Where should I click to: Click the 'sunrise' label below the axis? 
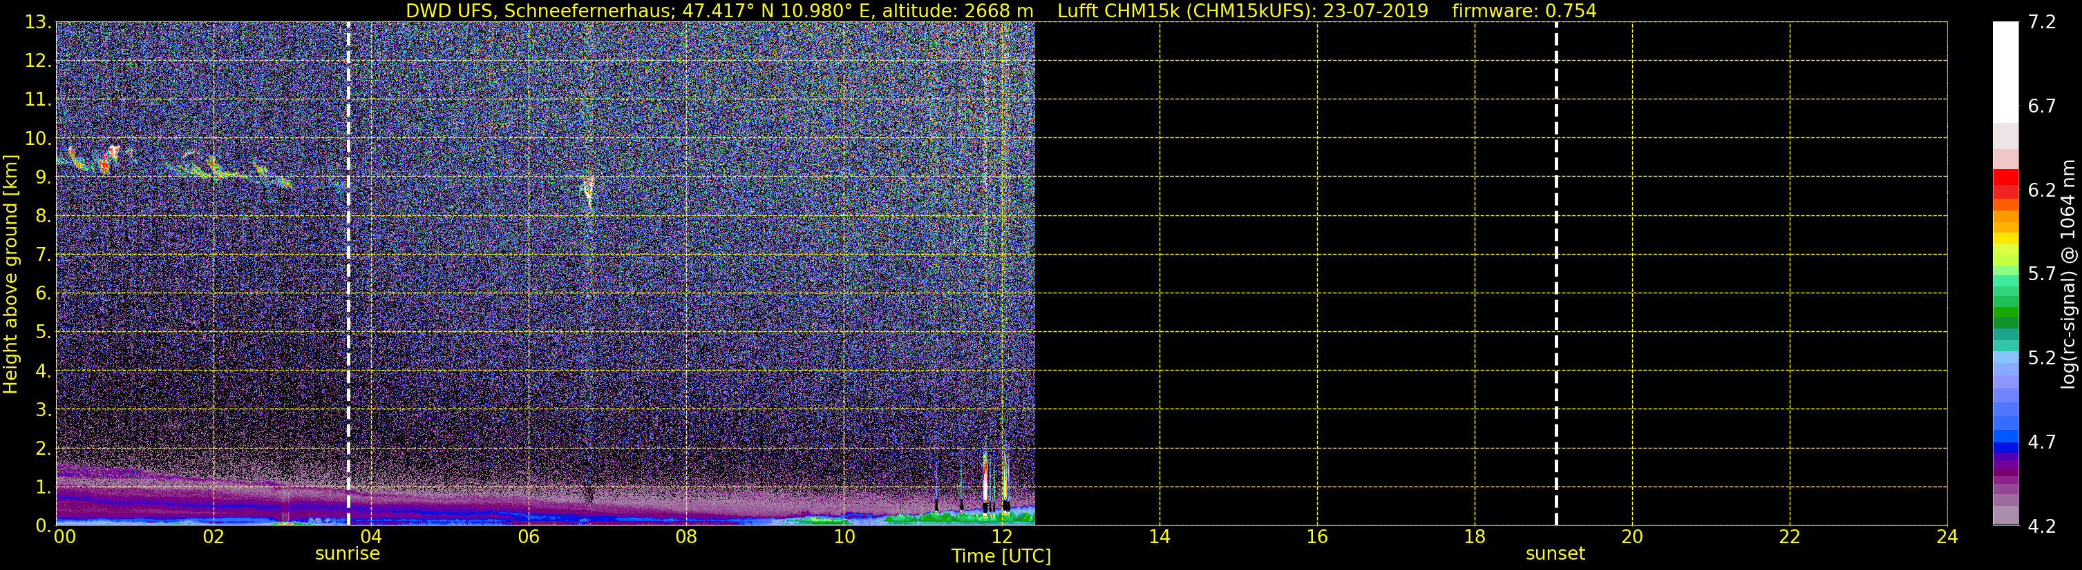click(x=348, y=553)
